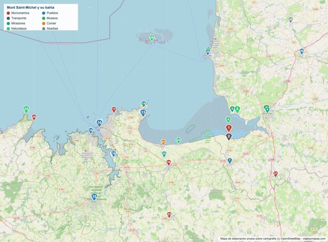
Task: Select green marker 25 at the cape
Action: click(x=26, y=109)
